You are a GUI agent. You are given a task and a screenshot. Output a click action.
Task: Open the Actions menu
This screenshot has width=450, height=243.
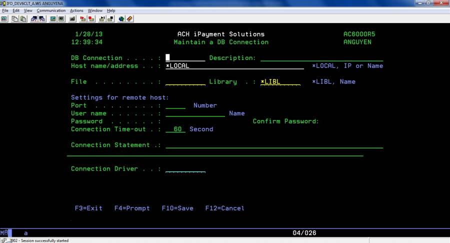76,10
